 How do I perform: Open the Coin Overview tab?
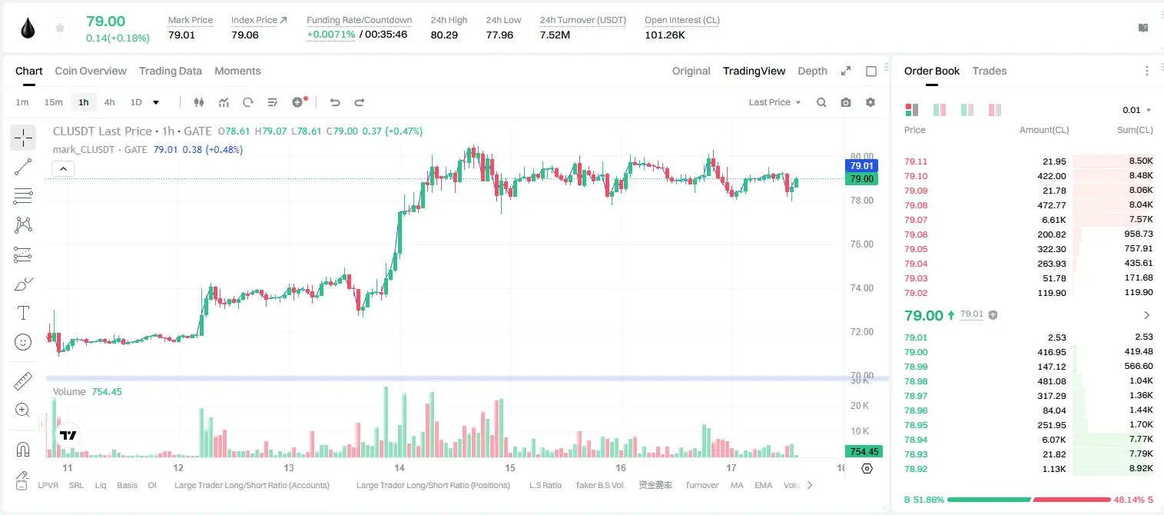(91, 71)
